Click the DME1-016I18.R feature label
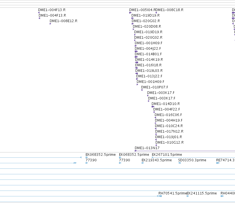Viewport: 235px width, 203px height. (148, 65)
